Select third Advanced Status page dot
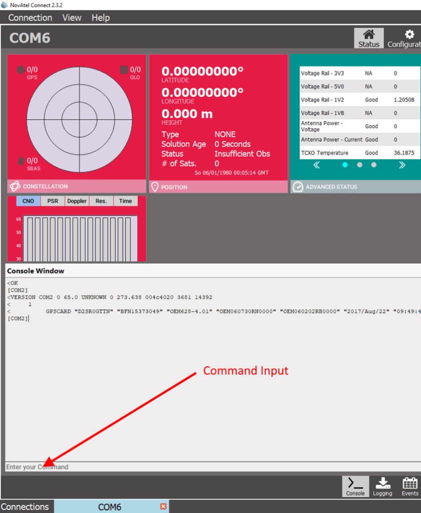Viewport: 421px width, 513px height. click(x=373, y=165)
